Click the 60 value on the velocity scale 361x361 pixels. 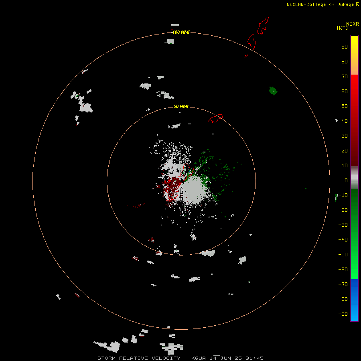[x=345, y=91]
